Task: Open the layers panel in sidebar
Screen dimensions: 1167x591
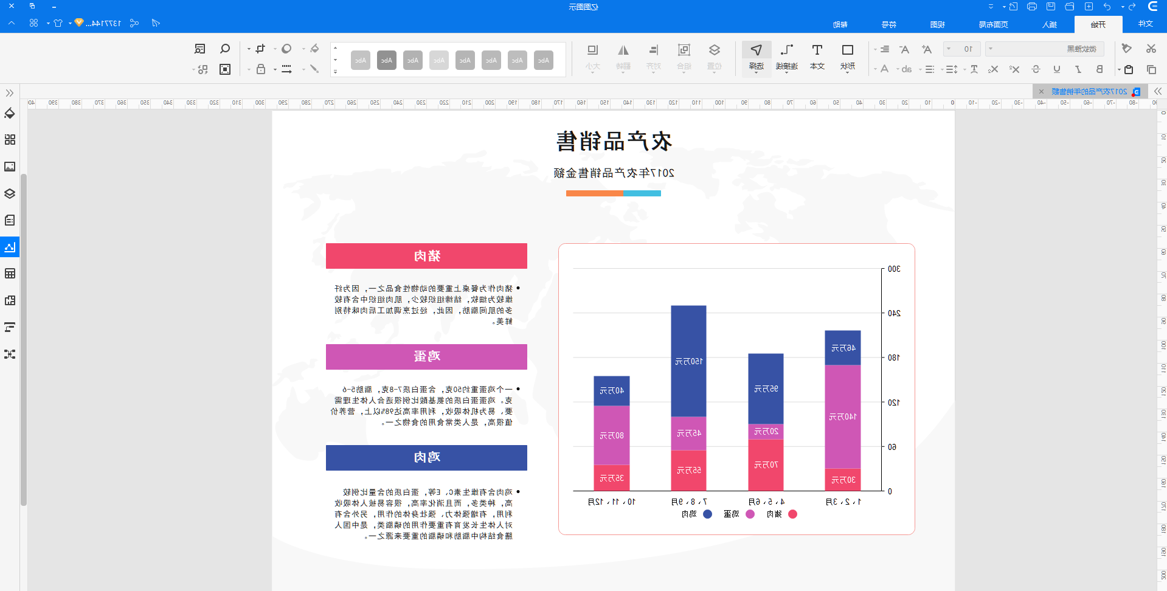Action: tap(10, 193)
